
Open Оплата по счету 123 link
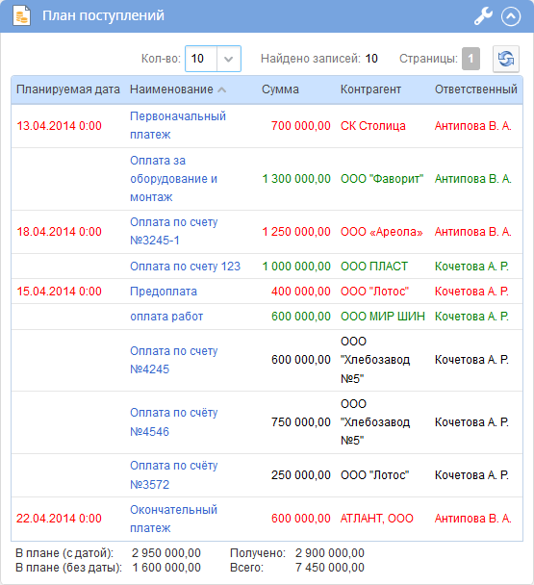click(185, 267)
